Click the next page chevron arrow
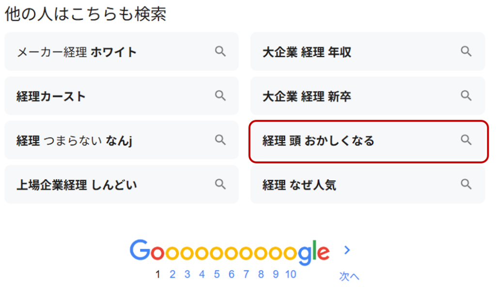The image size is (496, 287). pyautogui.click(x=347, y=250)
